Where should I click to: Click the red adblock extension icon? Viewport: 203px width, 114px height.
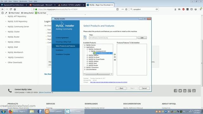[183, 9]
